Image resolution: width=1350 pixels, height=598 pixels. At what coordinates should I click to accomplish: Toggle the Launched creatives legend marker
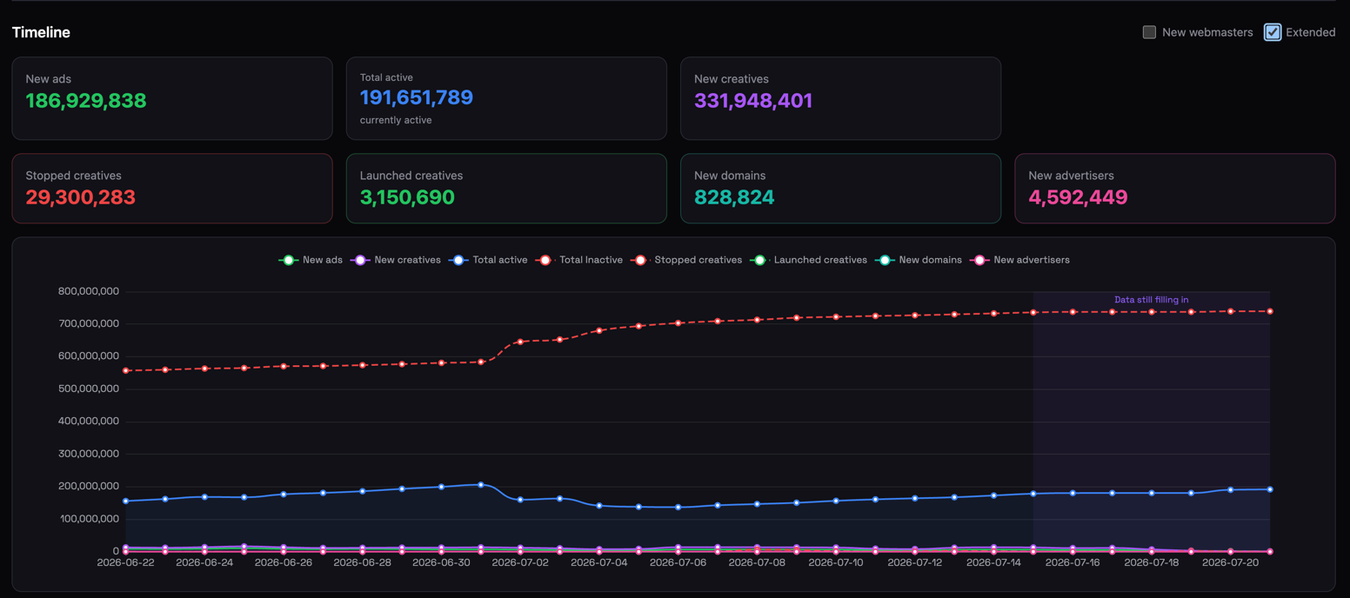coord(759,260)
